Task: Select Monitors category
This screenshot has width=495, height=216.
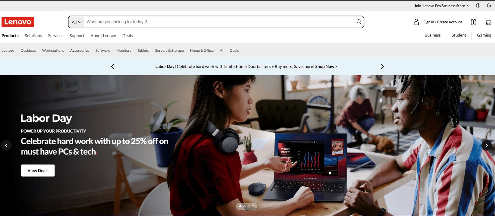Action: click(x=124, y=50)
